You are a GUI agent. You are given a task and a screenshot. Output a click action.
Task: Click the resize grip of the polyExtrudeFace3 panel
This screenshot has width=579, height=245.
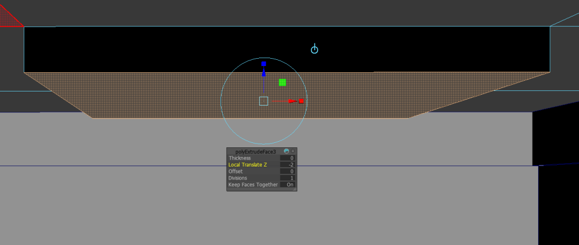(x=294, y=189)
